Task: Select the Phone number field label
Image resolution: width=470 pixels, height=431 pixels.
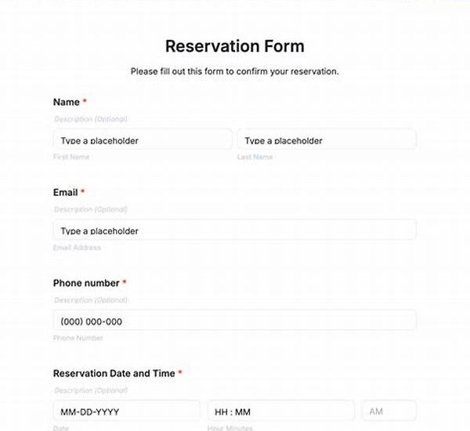Action: pyautogui.click(x=86, y=283)
